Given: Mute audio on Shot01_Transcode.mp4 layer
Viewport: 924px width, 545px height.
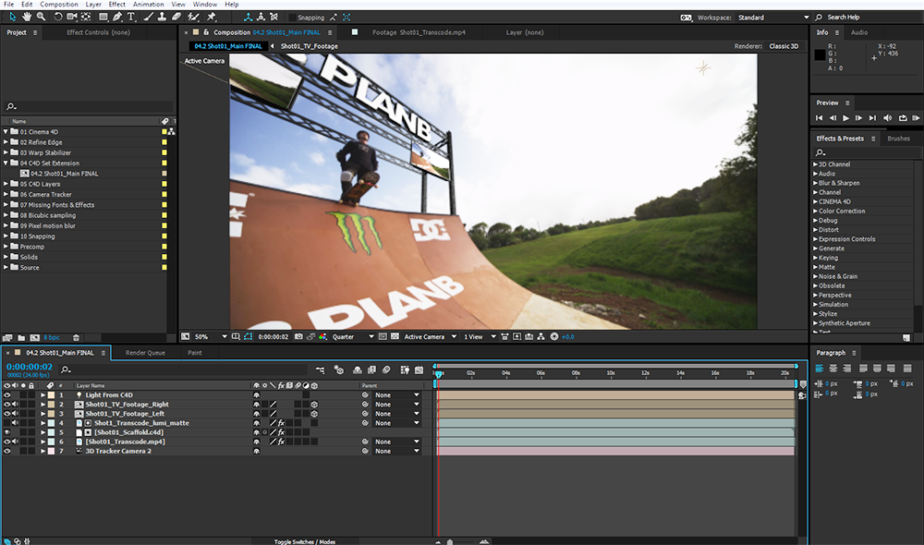Looking at the screenshot, I should [15, 442].
